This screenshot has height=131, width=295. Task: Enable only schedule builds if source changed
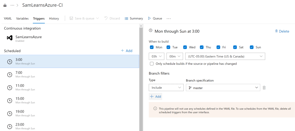pyautogui.click(x=152, y=64)
